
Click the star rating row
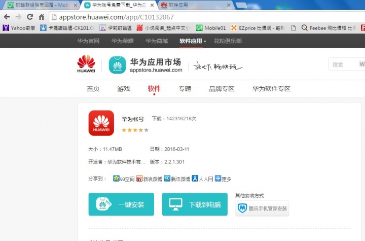pos(135,130)
